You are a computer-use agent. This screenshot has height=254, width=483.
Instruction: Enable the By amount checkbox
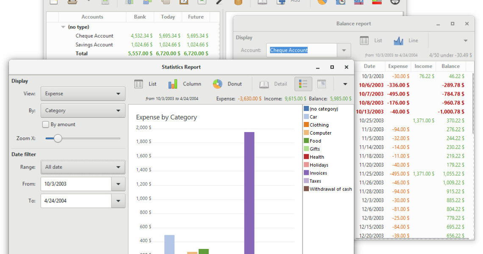click(x=46, y=124)
